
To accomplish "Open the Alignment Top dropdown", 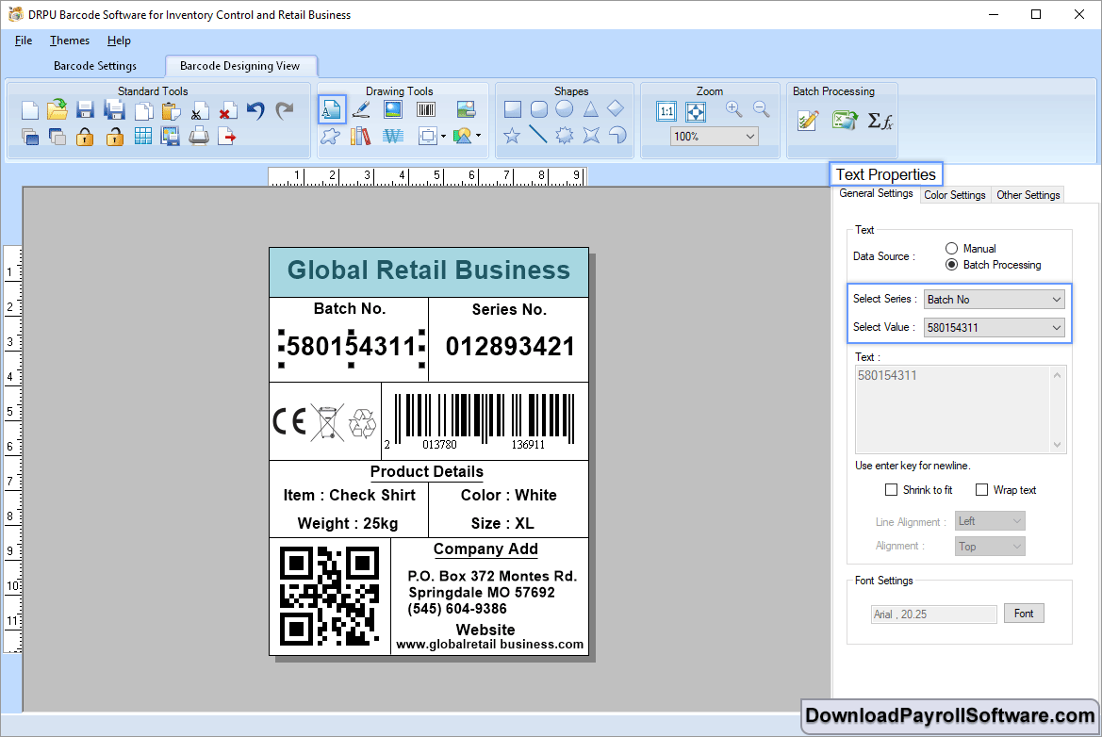I will click(990, 547).
